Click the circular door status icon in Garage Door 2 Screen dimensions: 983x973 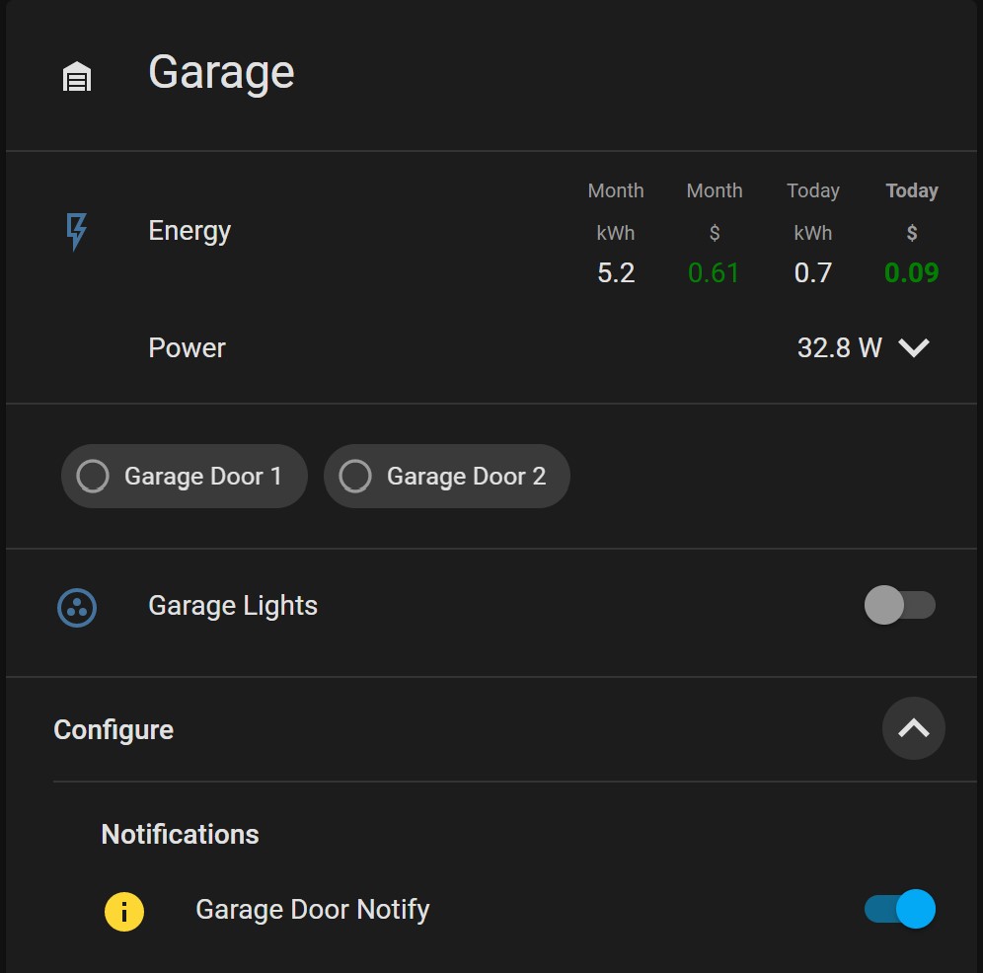tap(354, 476)
